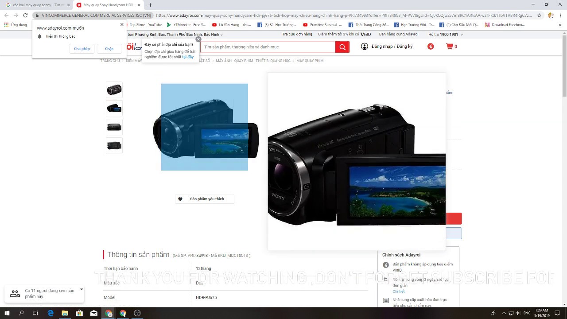Click the heart icon for favorite products

tap(180, 199)
